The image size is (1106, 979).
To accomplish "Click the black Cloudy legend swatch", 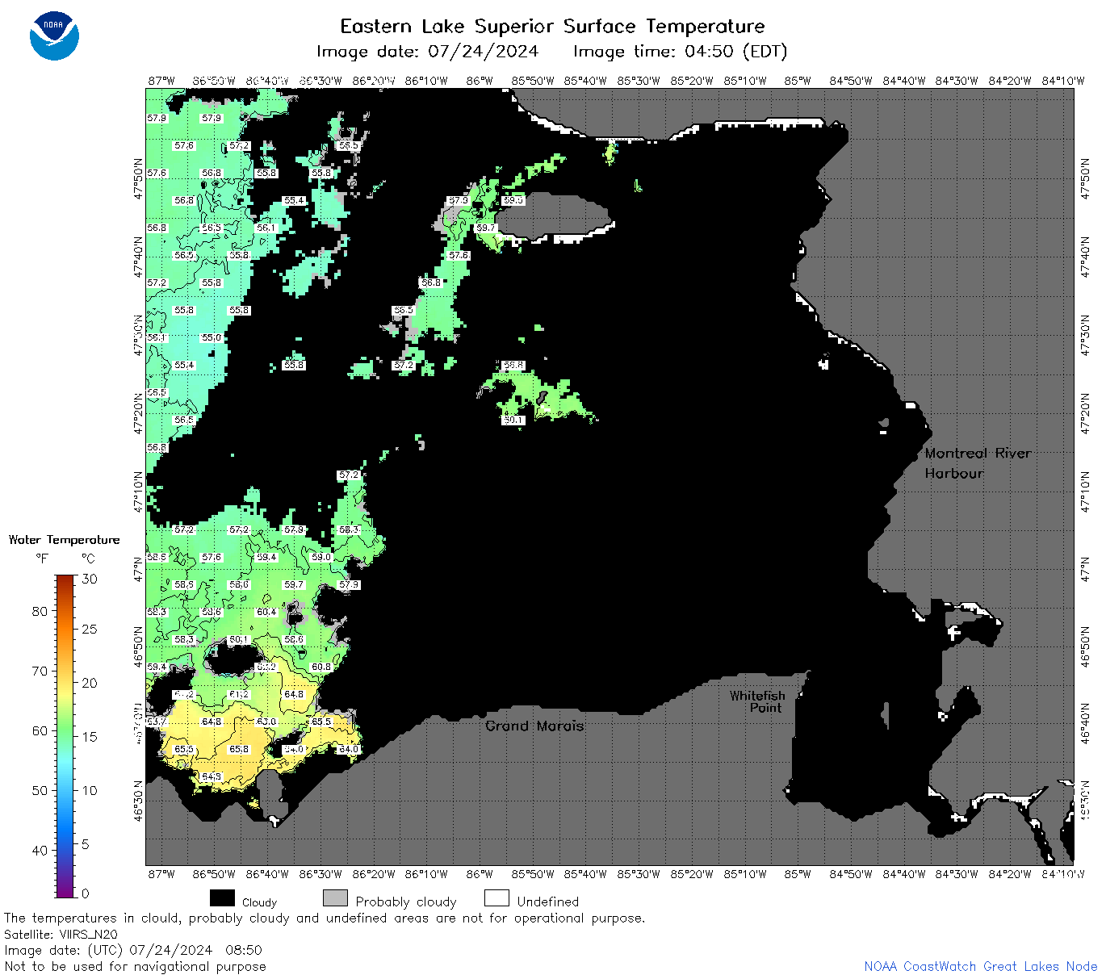I will pos(222,898).
